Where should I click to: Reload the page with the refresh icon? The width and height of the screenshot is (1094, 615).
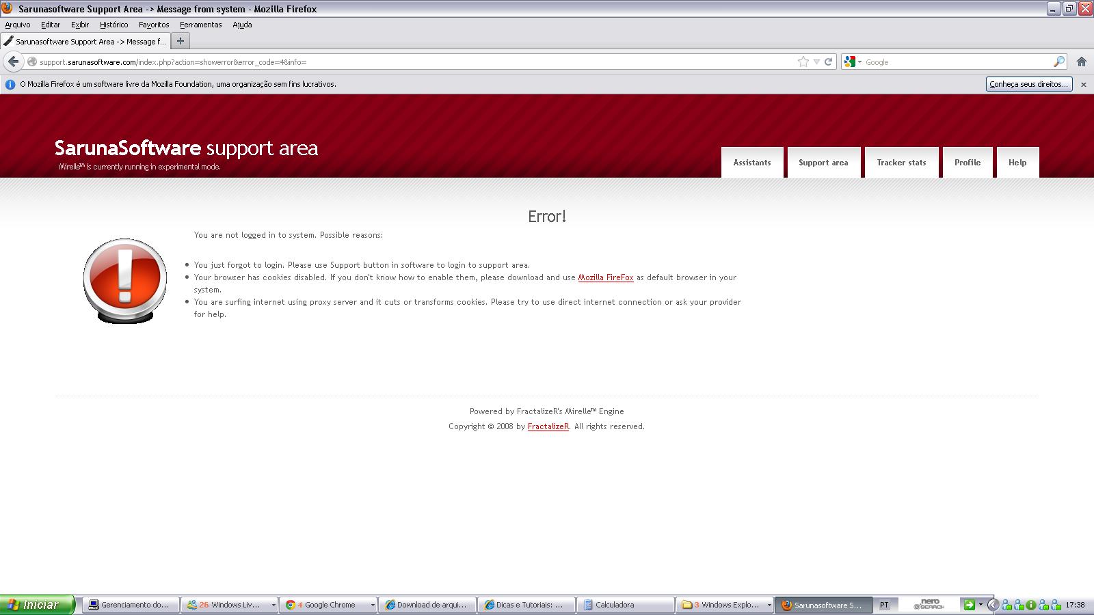(828, 61)
